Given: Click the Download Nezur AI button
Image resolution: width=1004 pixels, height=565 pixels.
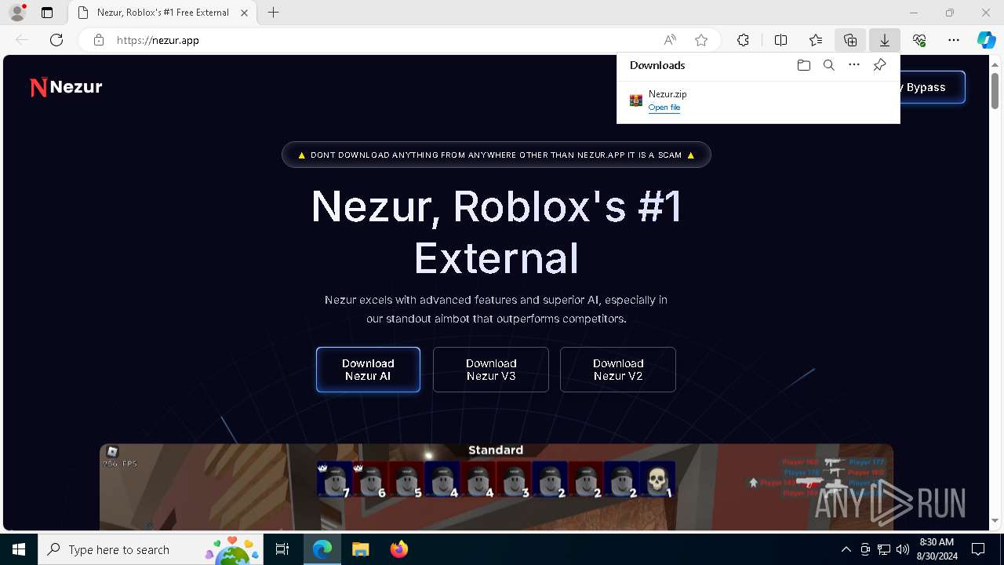Looking at the screenshot, I should point(368,370).
